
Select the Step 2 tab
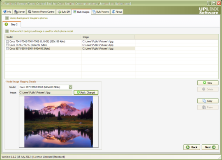click(12, 25)
